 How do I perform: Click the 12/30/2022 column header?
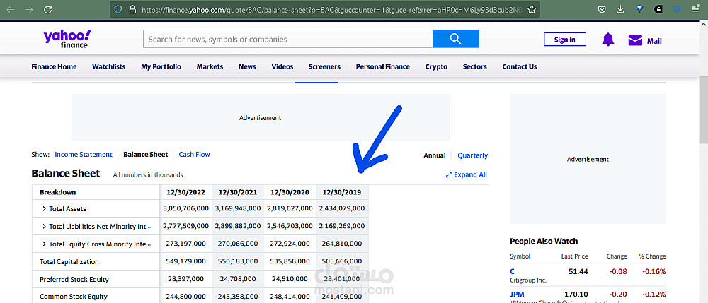(186, 192)
